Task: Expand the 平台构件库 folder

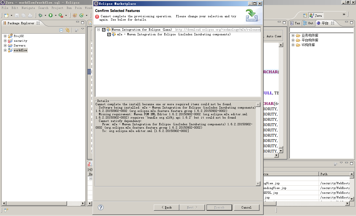Action: 293,40
